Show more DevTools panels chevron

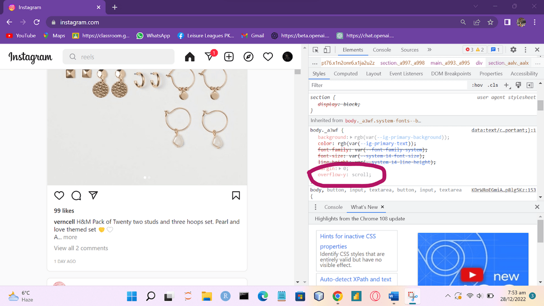[x=429, y=50]
